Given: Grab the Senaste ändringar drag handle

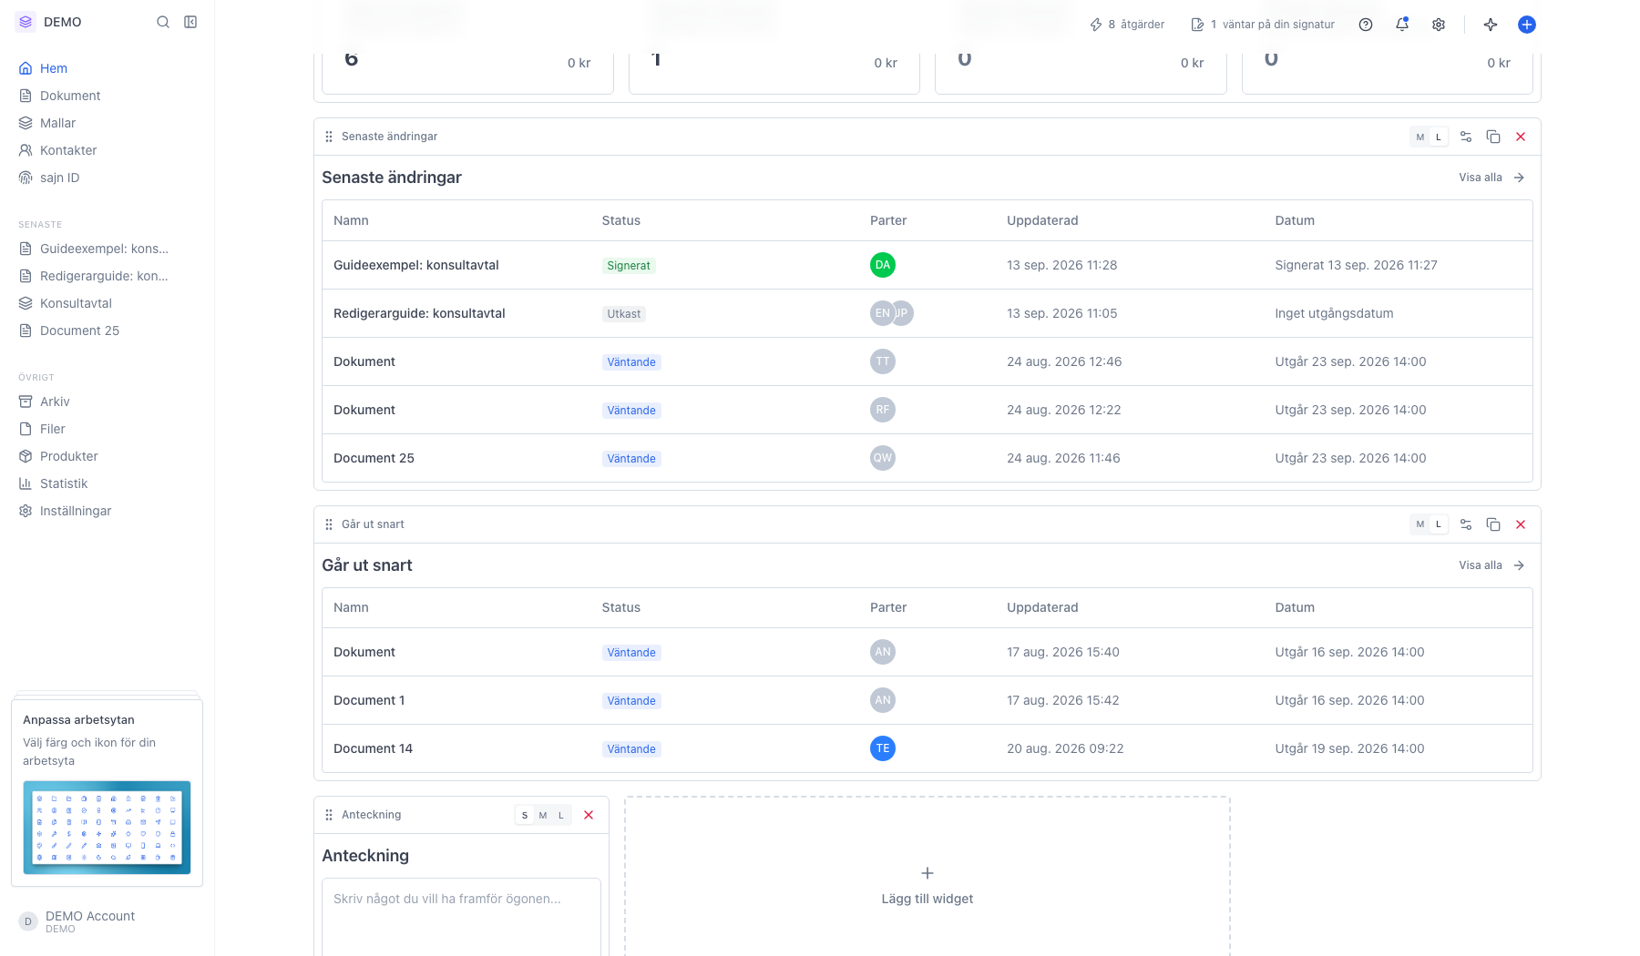Looking at the screenshot, I should tap(329, 137).
